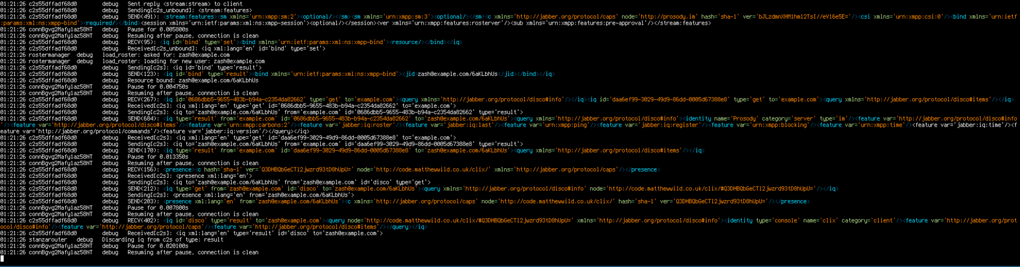Click the terminal cursor block at the prompt
1020x267 pixels.
2,259
